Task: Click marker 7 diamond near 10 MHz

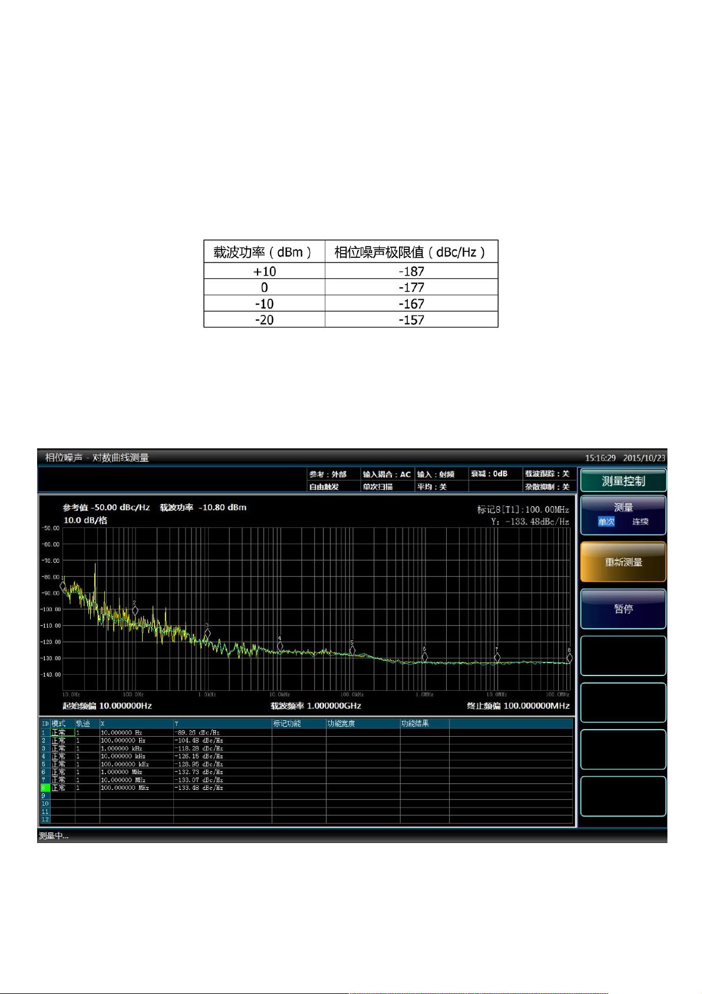Action: click(x=497, y=658)
